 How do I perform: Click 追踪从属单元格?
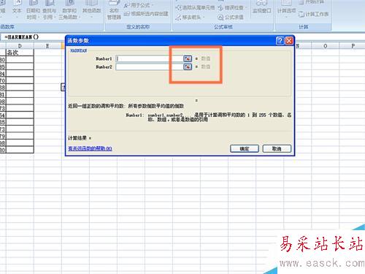pyautogui.click(x=196, y=7)
